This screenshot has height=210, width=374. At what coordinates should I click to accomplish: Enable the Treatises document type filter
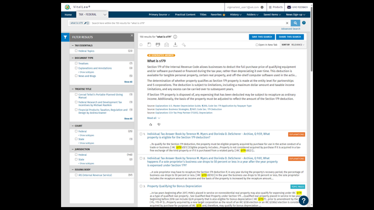pos(76,63)
